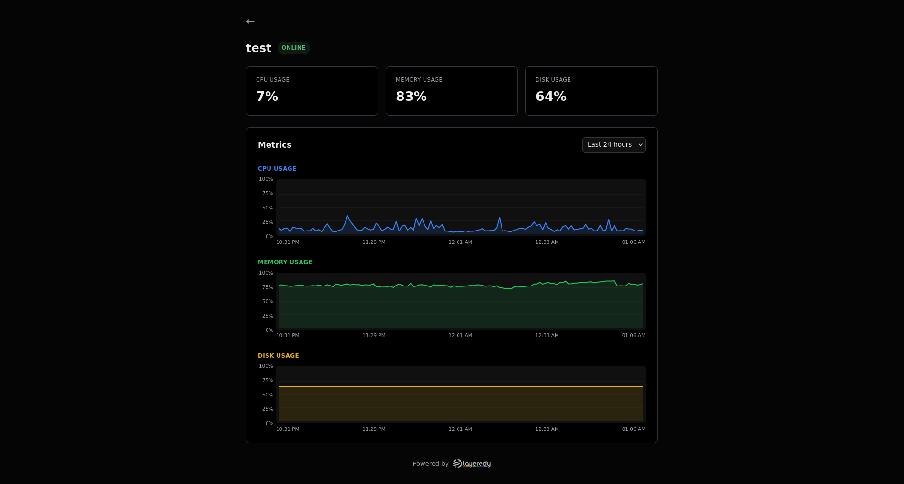Click the tallest CPU spike near 11:29 PM
The image size is (904, 484).
pyautogui.click(x=347, y=217)
